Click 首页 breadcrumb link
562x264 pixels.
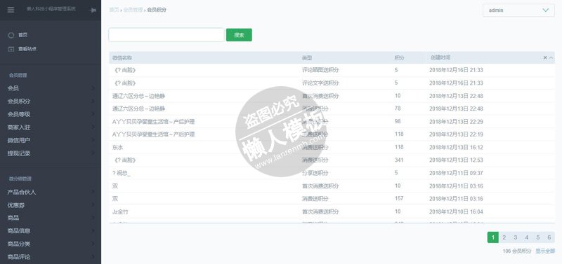114,10
